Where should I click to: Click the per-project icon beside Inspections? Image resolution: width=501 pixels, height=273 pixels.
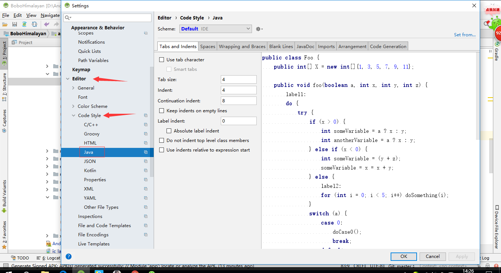[x=146, y=216]
